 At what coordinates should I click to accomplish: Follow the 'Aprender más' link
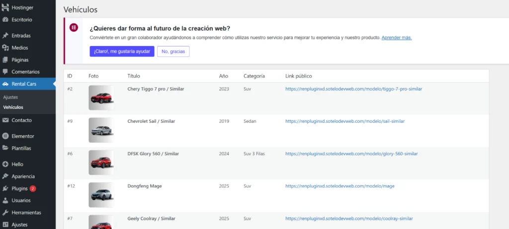pyautogui.click(x=396, y=38)
